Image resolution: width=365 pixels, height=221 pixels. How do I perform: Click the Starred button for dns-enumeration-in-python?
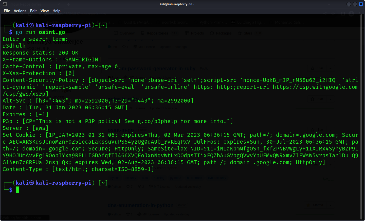[x=315, y=205]
